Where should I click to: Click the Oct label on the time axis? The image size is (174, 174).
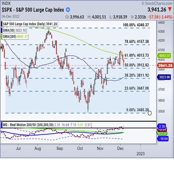(80, 148)
